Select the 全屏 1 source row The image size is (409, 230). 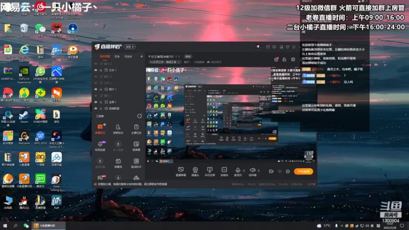pos(119,102)
